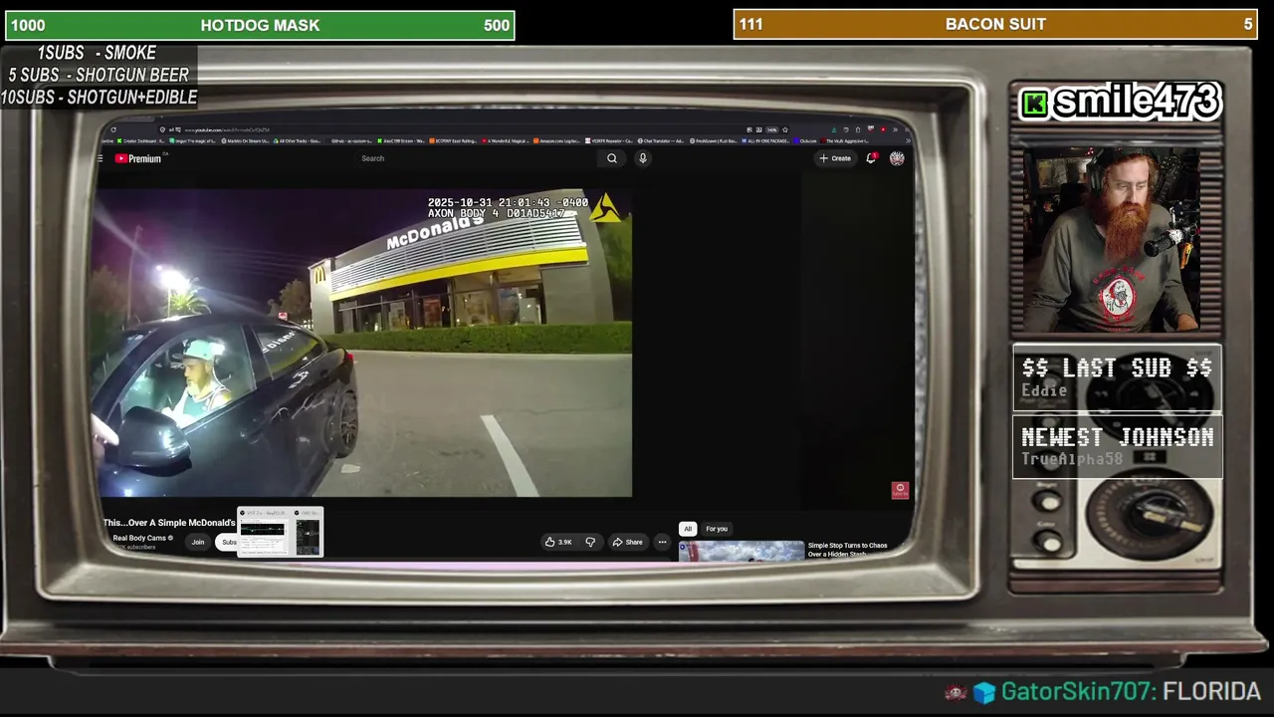This screenshot has width=1274, height=717.
Task: Open the Amazon.com bookmark
Action: point(556,141)
